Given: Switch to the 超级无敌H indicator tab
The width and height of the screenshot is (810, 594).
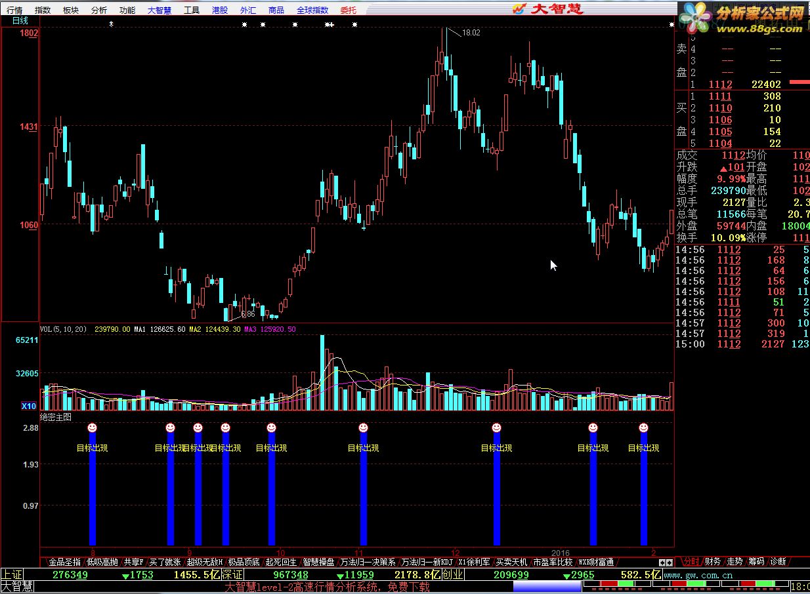Looking at the screenshot, I should point(205,563).
